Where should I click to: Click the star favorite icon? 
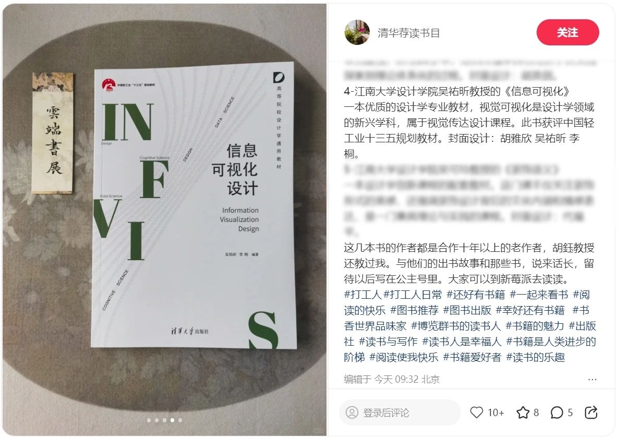click(x=523, y=412)
